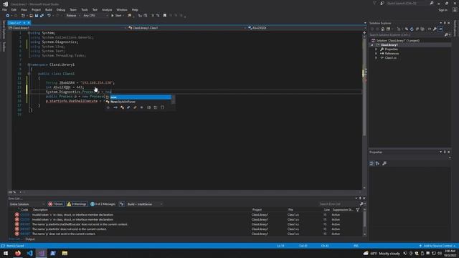The height and width of the screenshot is (258, 459).
Task: Click the Clear filters icon in Error List
Action: click(x=122, y=204)
